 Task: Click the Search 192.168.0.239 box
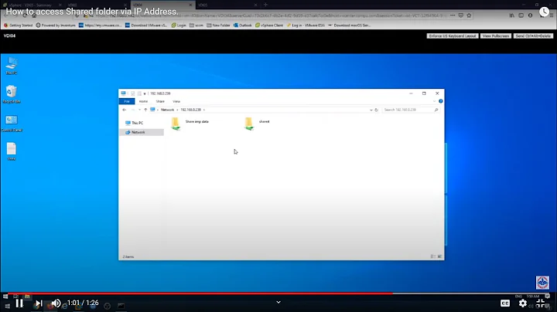point(412,110)
